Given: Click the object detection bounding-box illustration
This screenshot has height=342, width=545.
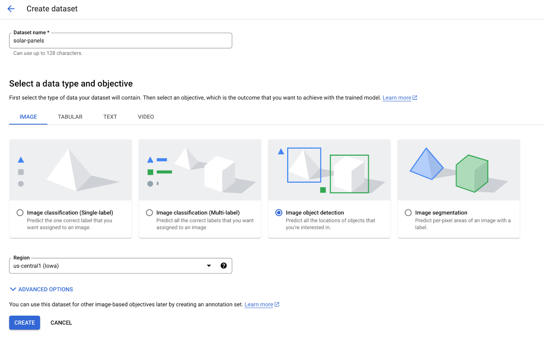Looking at the screenshot, I should point(329,170).
